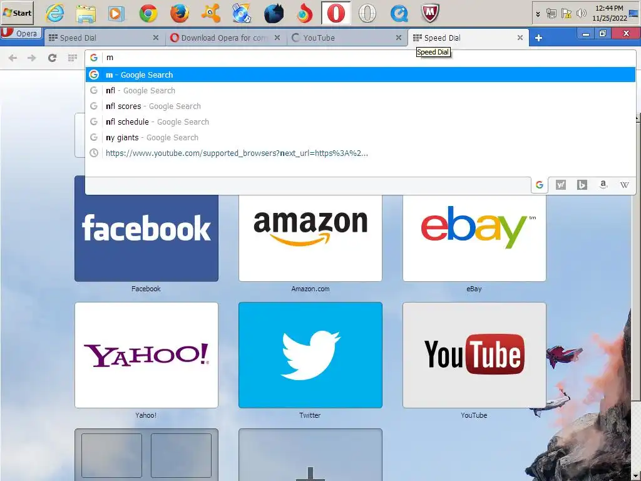Click the Windows Start button
This screenshot has height=481, width=641.
click(17, 13)
